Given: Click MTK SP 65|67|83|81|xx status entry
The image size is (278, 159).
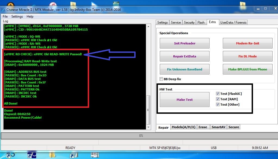Looking at the screenshot, I should (x=165, y=148).
